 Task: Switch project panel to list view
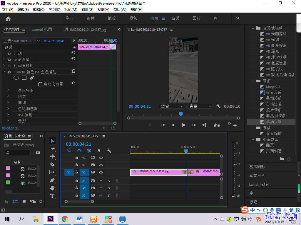pos(15,201)
